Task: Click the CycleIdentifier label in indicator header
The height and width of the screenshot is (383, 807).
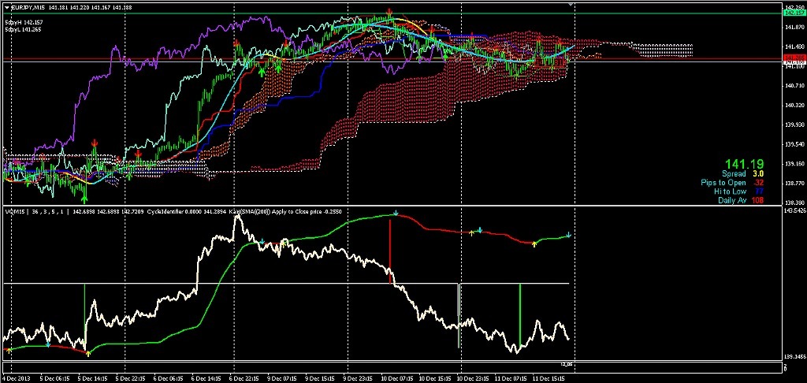Action: tap(164, 211)
